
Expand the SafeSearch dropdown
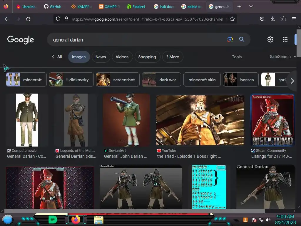click(x=282, y=56)
